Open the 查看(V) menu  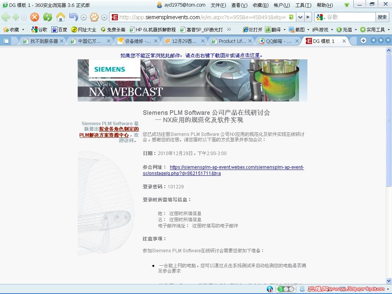(x=239, y=5)
